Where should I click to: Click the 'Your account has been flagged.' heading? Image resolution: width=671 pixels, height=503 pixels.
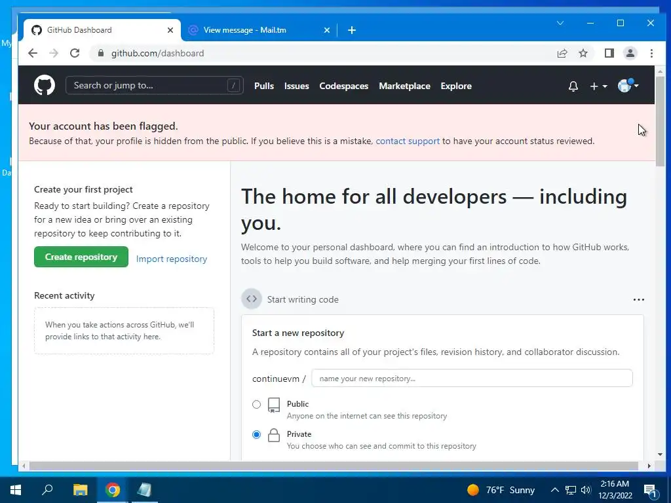pyautogui.click(x=103, y=126)
